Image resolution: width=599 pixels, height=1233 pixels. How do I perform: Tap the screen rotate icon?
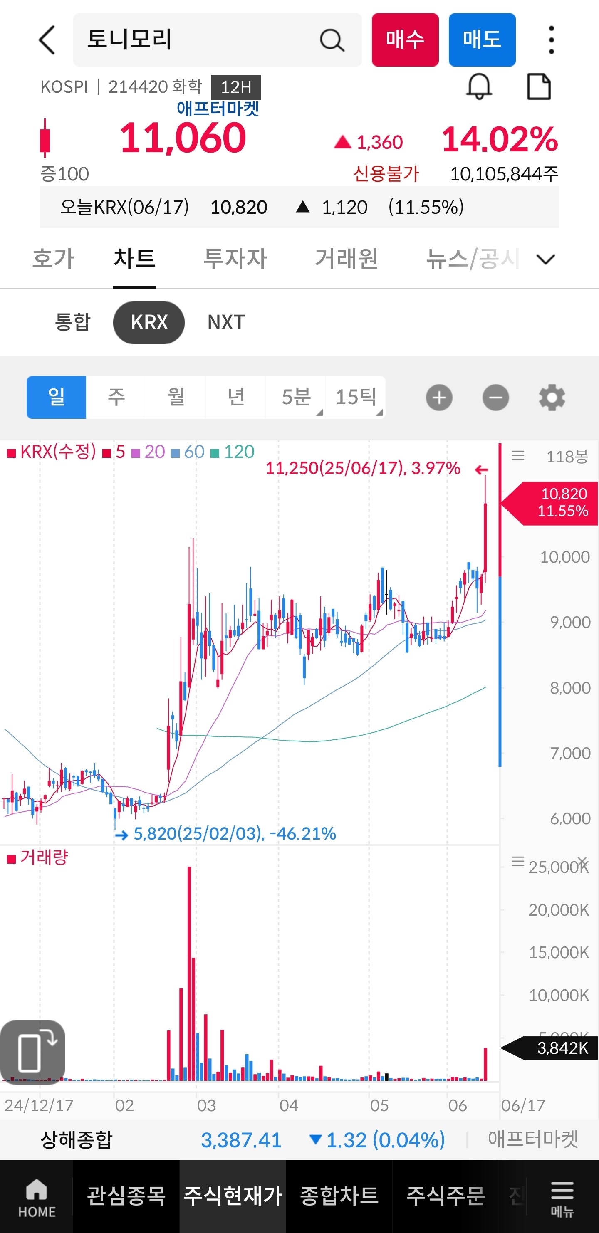[x=32, y=1053]
